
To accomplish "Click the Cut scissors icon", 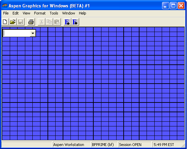I will (x=41, y=22).
